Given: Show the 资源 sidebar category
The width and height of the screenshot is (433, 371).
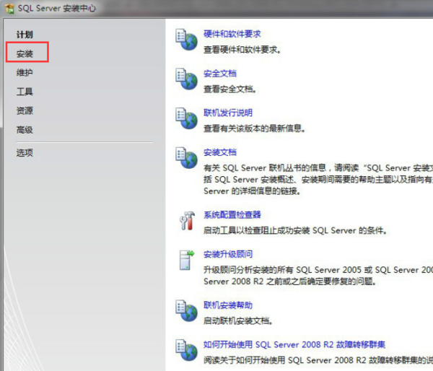Looking at the screenshot, I should pyautogui.click(x=25, y=110).
